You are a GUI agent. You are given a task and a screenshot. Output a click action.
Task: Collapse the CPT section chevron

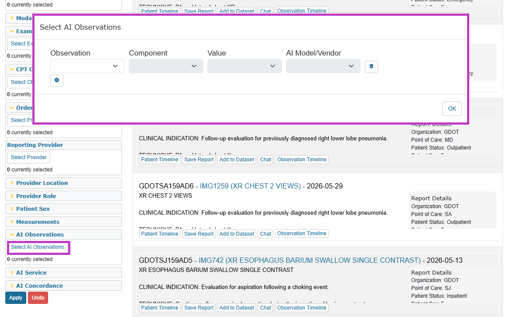pos(12,69)
